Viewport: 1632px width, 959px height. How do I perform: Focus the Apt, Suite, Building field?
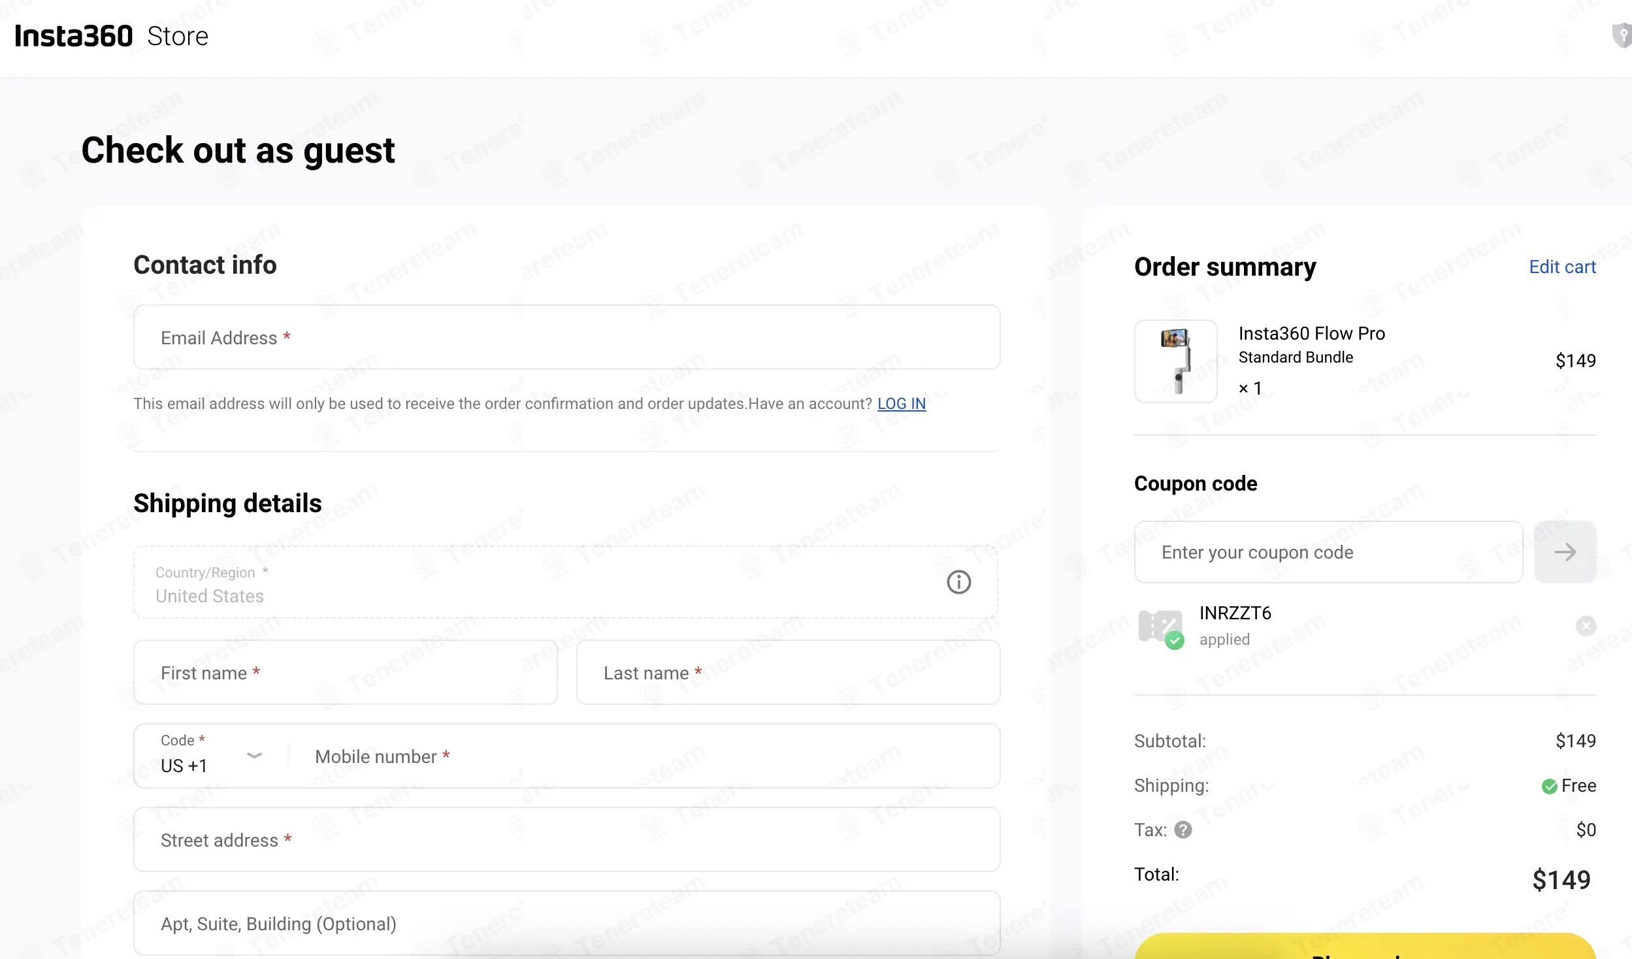pos(566,923)
